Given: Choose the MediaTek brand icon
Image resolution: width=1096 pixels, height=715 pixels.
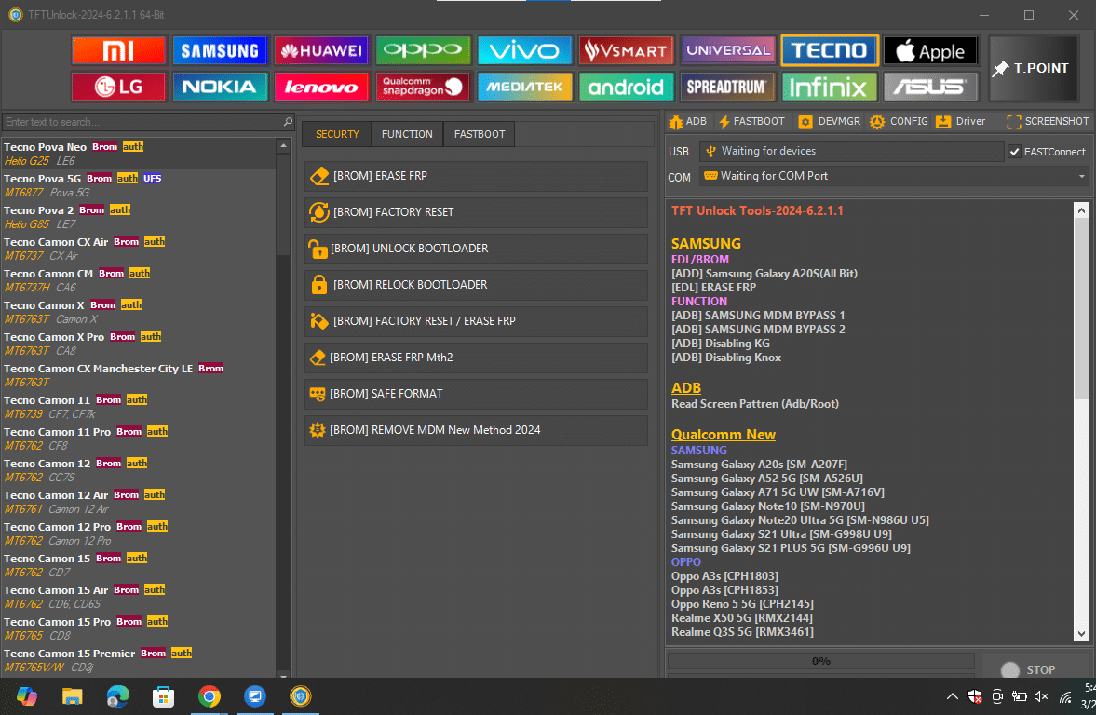Looking at the screenshot, I should [524, 87].
